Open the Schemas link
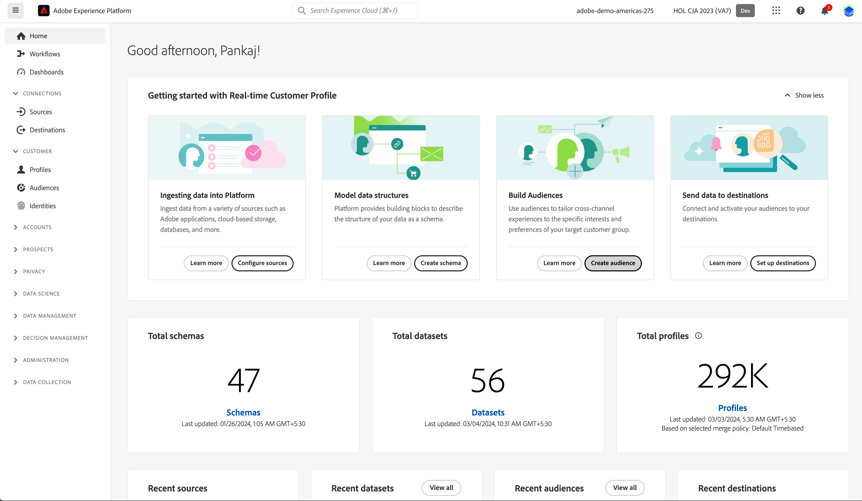This screenshot has width=862, height=501. pyautogui.click(x=243, y=412)
